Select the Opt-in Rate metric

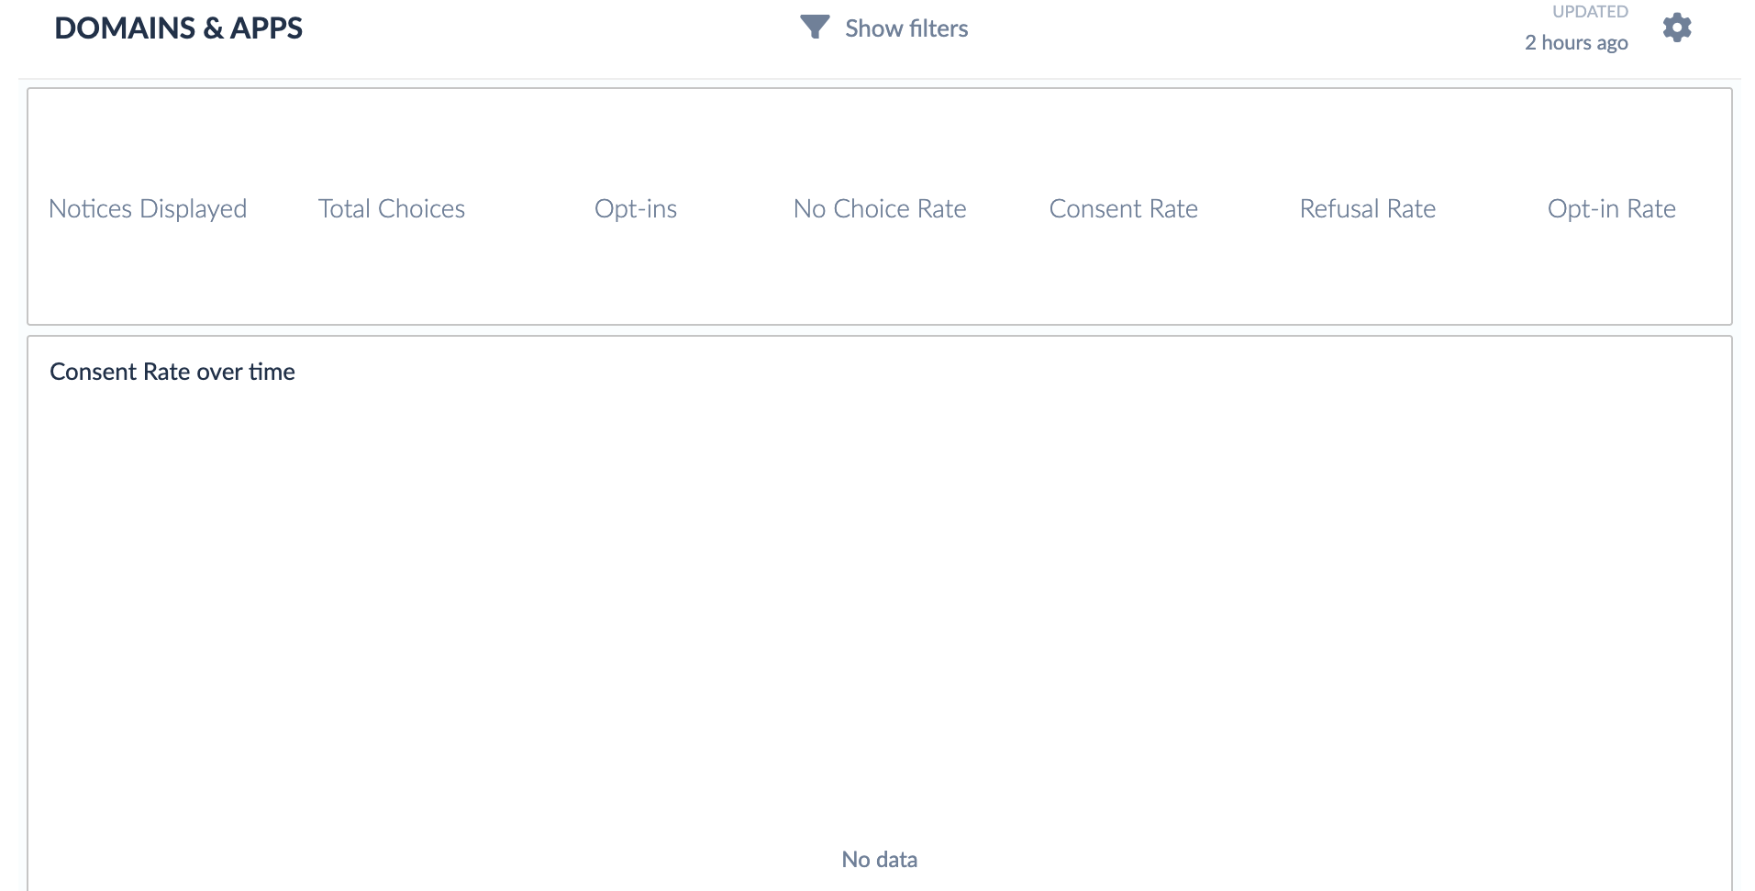[x=1611, y=209]
